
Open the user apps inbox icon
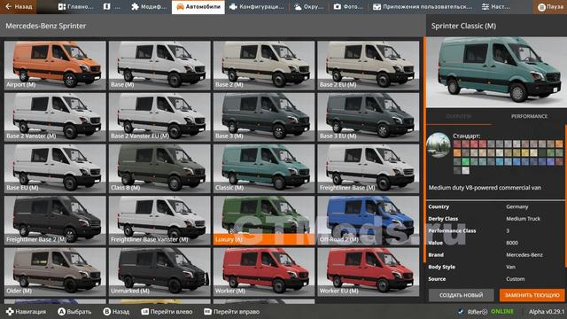377,6
